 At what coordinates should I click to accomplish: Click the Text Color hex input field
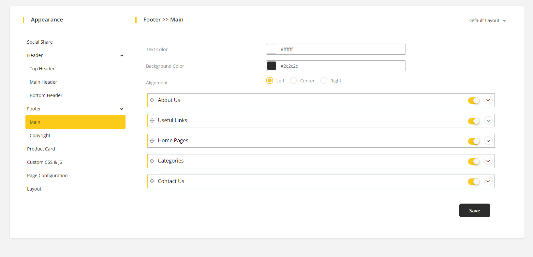341,50
